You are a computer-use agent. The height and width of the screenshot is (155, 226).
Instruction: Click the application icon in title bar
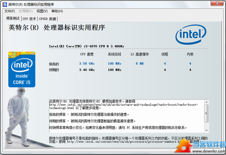(5, 5)
